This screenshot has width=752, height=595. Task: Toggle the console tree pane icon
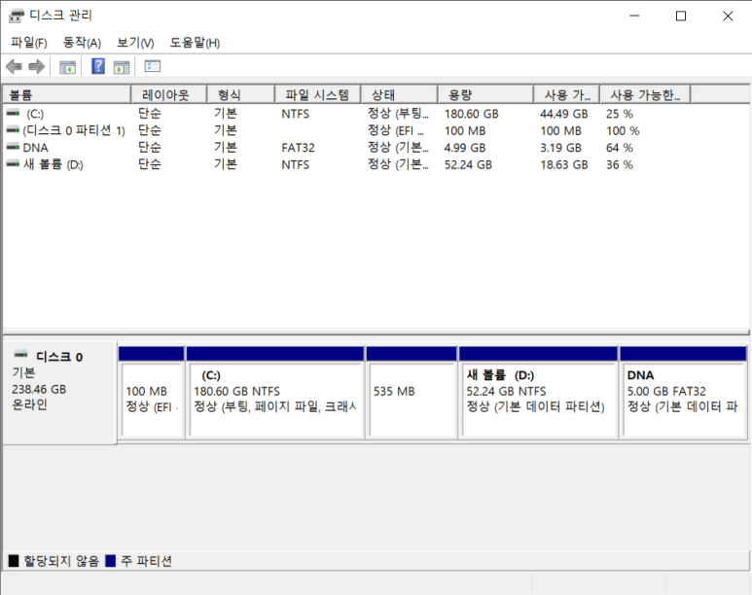tap(67, 67)
